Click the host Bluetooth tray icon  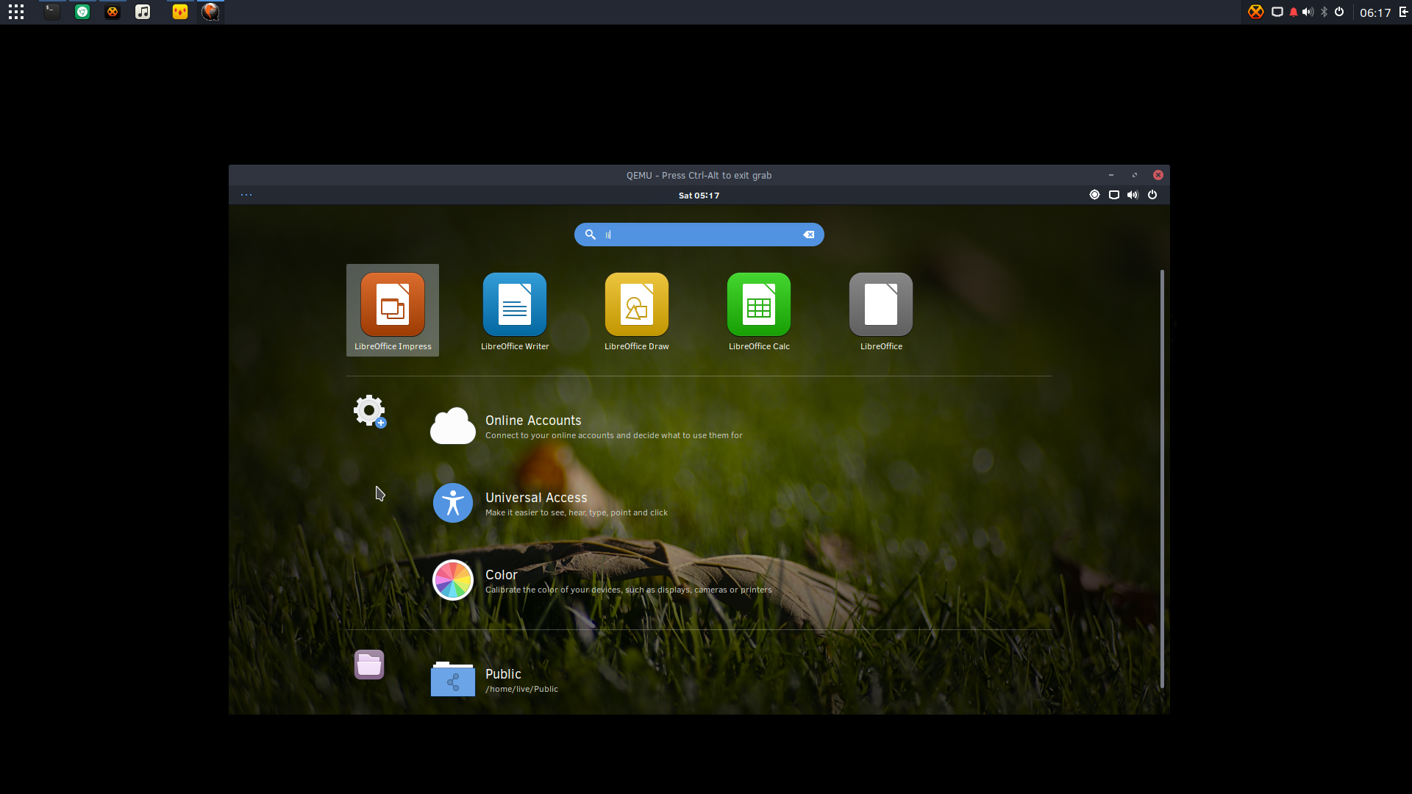(1324, 12)
